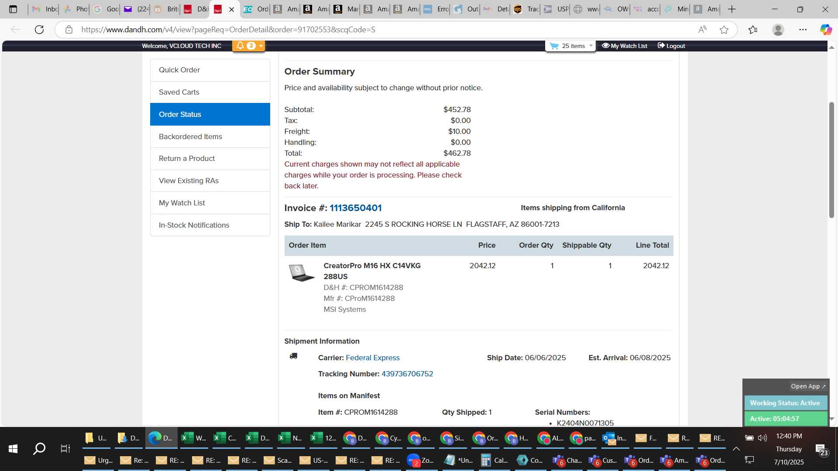
Task: Open invoice number 1113650401
Action: click(355, 208)
